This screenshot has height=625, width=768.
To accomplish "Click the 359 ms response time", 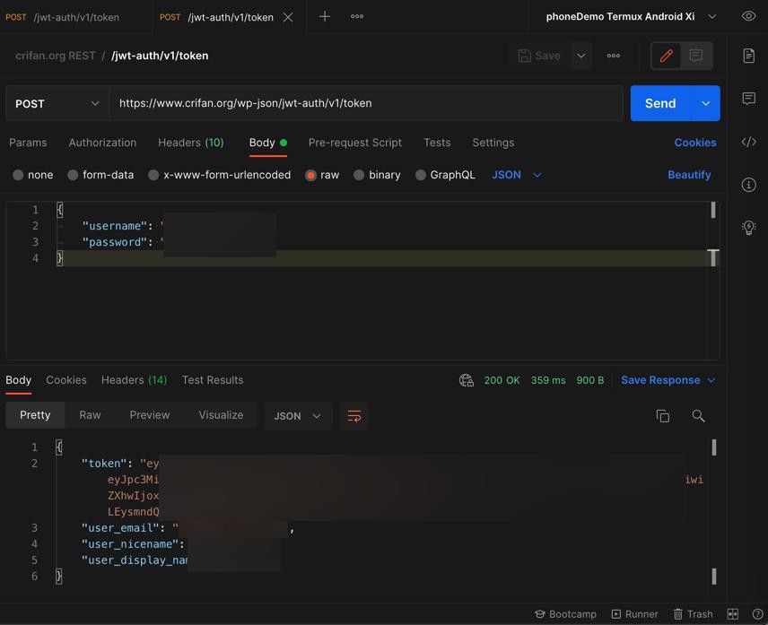I will coord(548,380).
